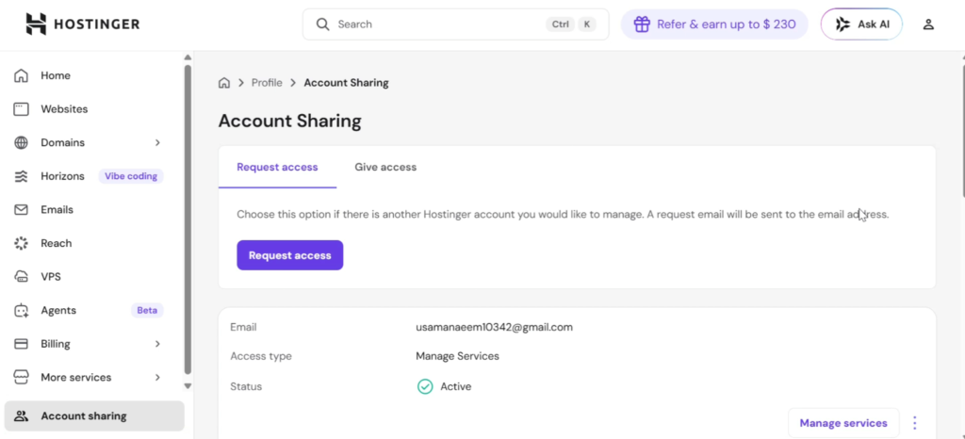Open the Ask AI assistant
Image resolution: width=965 pixels, height=439 pixels.
point(861,24)
